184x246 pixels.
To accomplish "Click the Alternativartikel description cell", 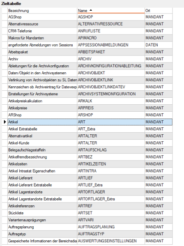I will [x=42, y=136].
